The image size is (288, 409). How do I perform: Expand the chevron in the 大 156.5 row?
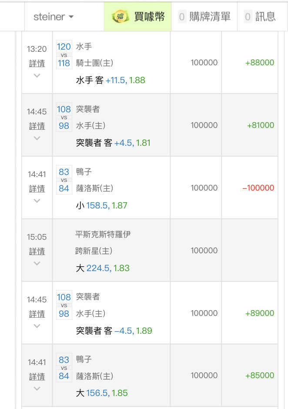click(37, 389)
